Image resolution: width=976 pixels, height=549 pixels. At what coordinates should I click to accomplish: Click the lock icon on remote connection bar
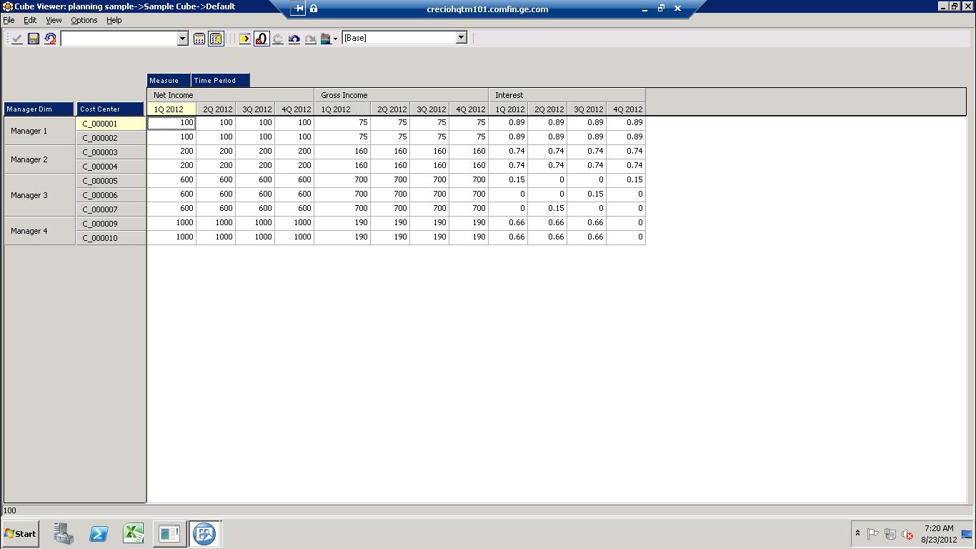coord(314,9)
